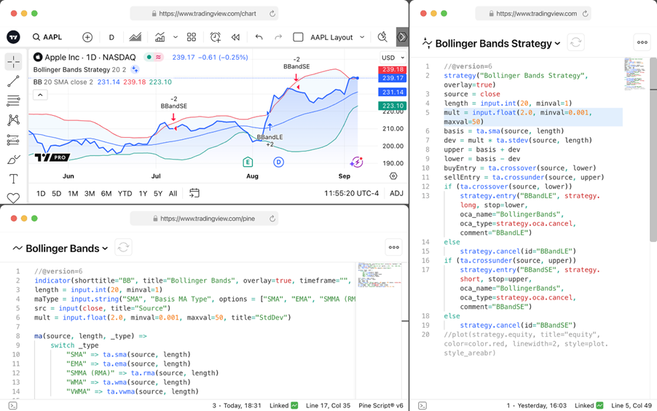Redo chart action
This screenshot has width=657, height=411.
pyautogui.click(x=278, y=37)
